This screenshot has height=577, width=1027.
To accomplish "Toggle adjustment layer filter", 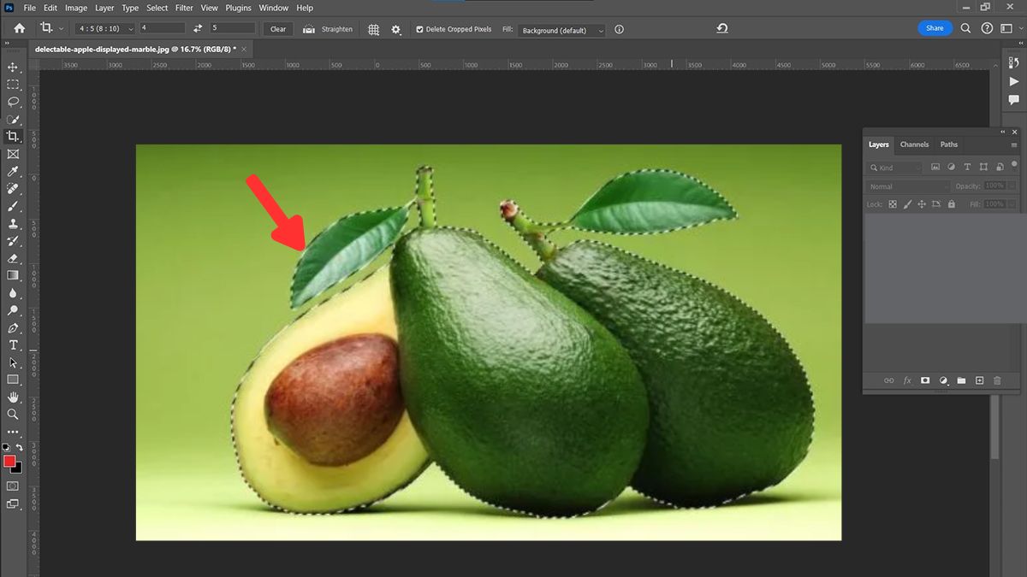I will click(951, 167).
